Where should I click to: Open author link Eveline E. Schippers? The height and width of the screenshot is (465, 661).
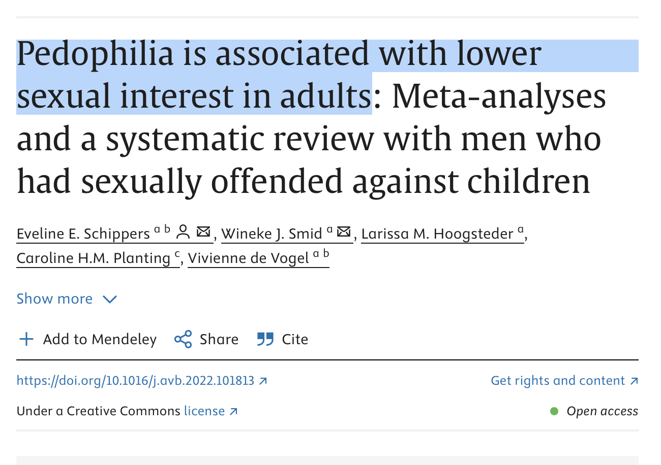click(x=83, y=234)
